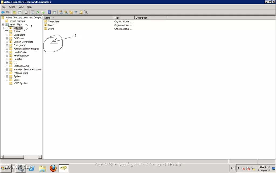Click the EN language indicator
The height and width of the screenshot is (173, 276).
click(233, 168)
